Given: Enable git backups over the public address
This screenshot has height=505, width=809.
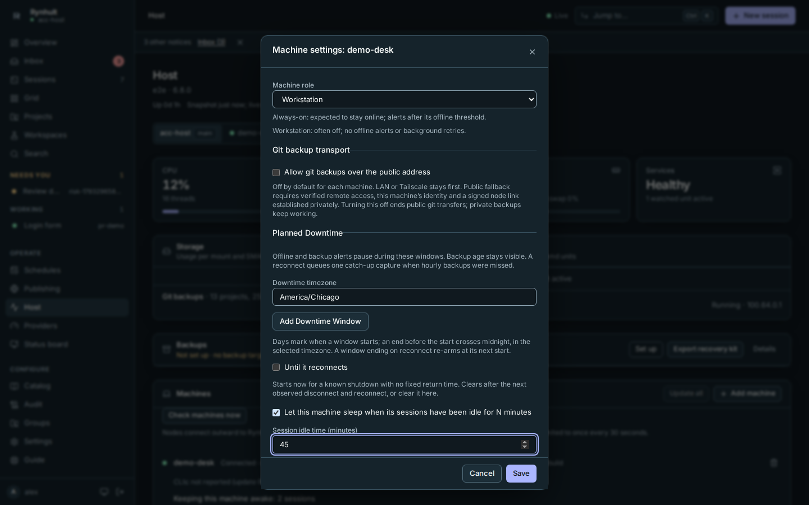Looking at the screenshot, I should tap(276, 172).
